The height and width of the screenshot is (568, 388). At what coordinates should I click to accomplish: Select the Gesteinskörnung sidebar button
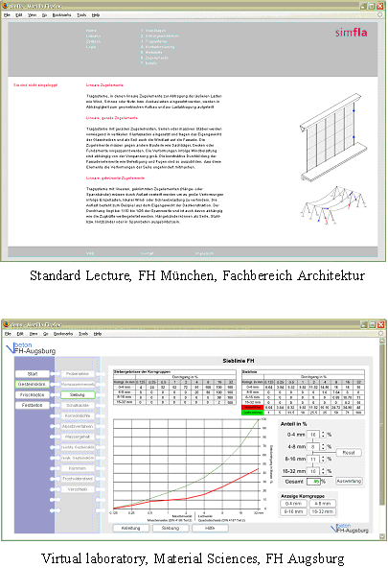coord(33,384)
